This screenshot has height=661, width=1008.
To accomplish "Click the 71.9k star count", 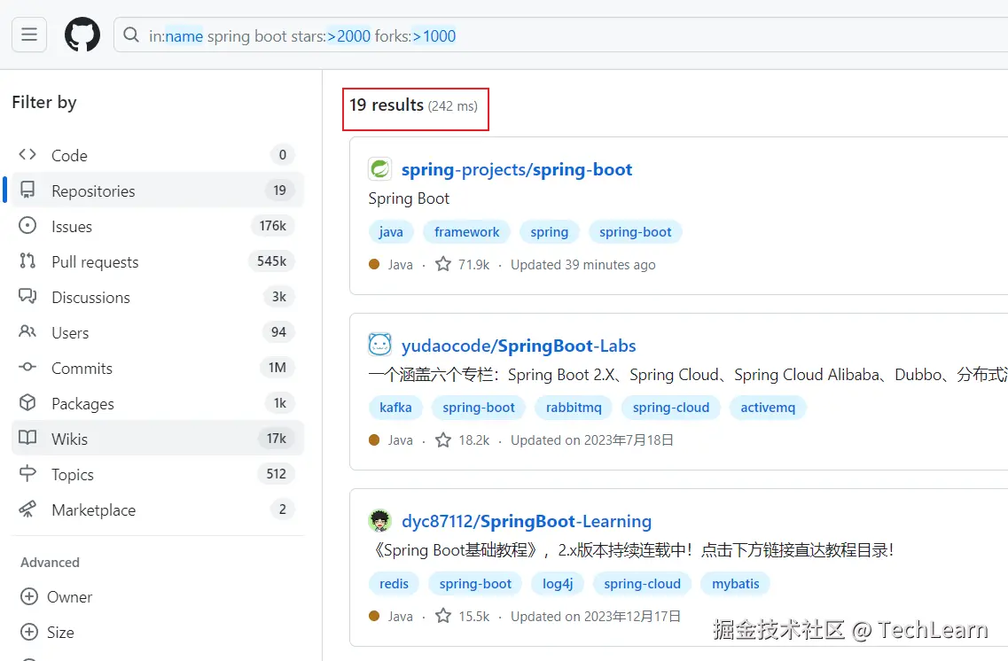I will pyautogui.click(x=473, y=265).
